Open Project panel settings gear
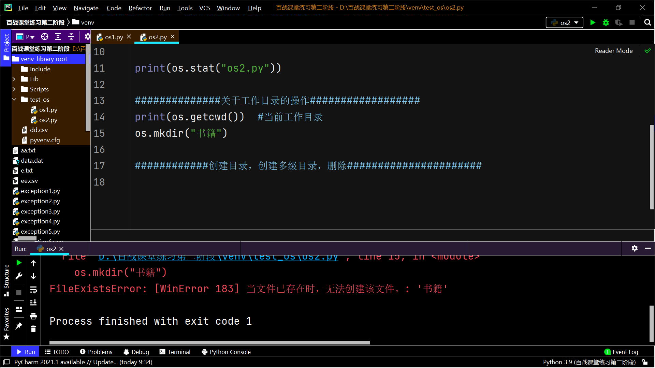This screenshot has height=368, width=655. pos(87,37)
